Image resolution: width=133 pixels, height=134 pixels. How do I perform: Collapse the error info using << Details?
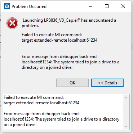click(x=107, y=83)
